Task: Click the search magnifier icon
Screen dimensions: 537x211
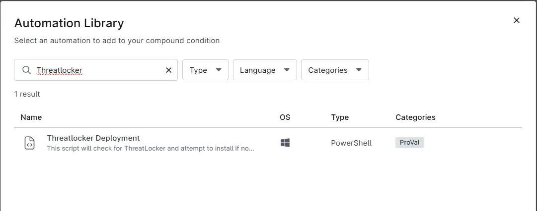Action: pyautogui.click(x=26, y=70)
